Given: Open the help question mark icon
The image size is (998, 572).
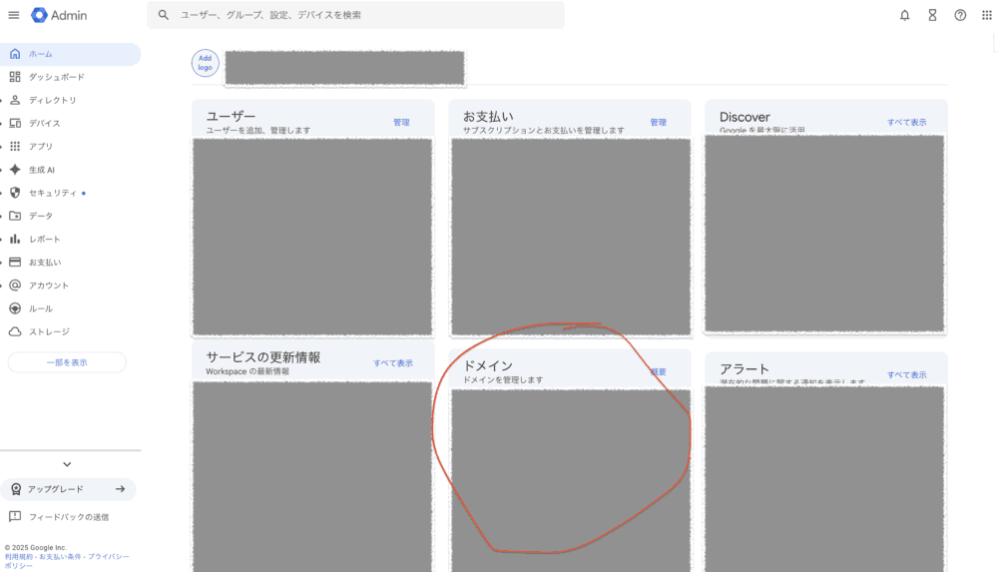Looking at the screenshot, I should coord(960,15).
